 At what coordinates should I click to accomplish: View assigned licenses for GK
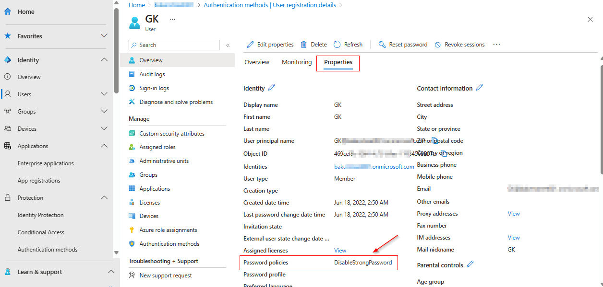pos(340,250)
